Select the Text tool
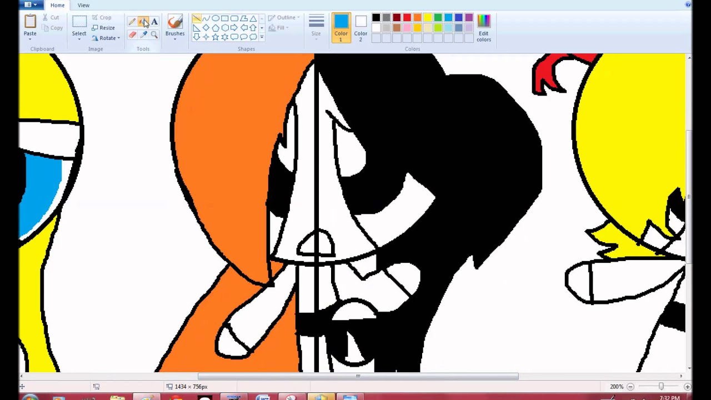 point(154,22)
